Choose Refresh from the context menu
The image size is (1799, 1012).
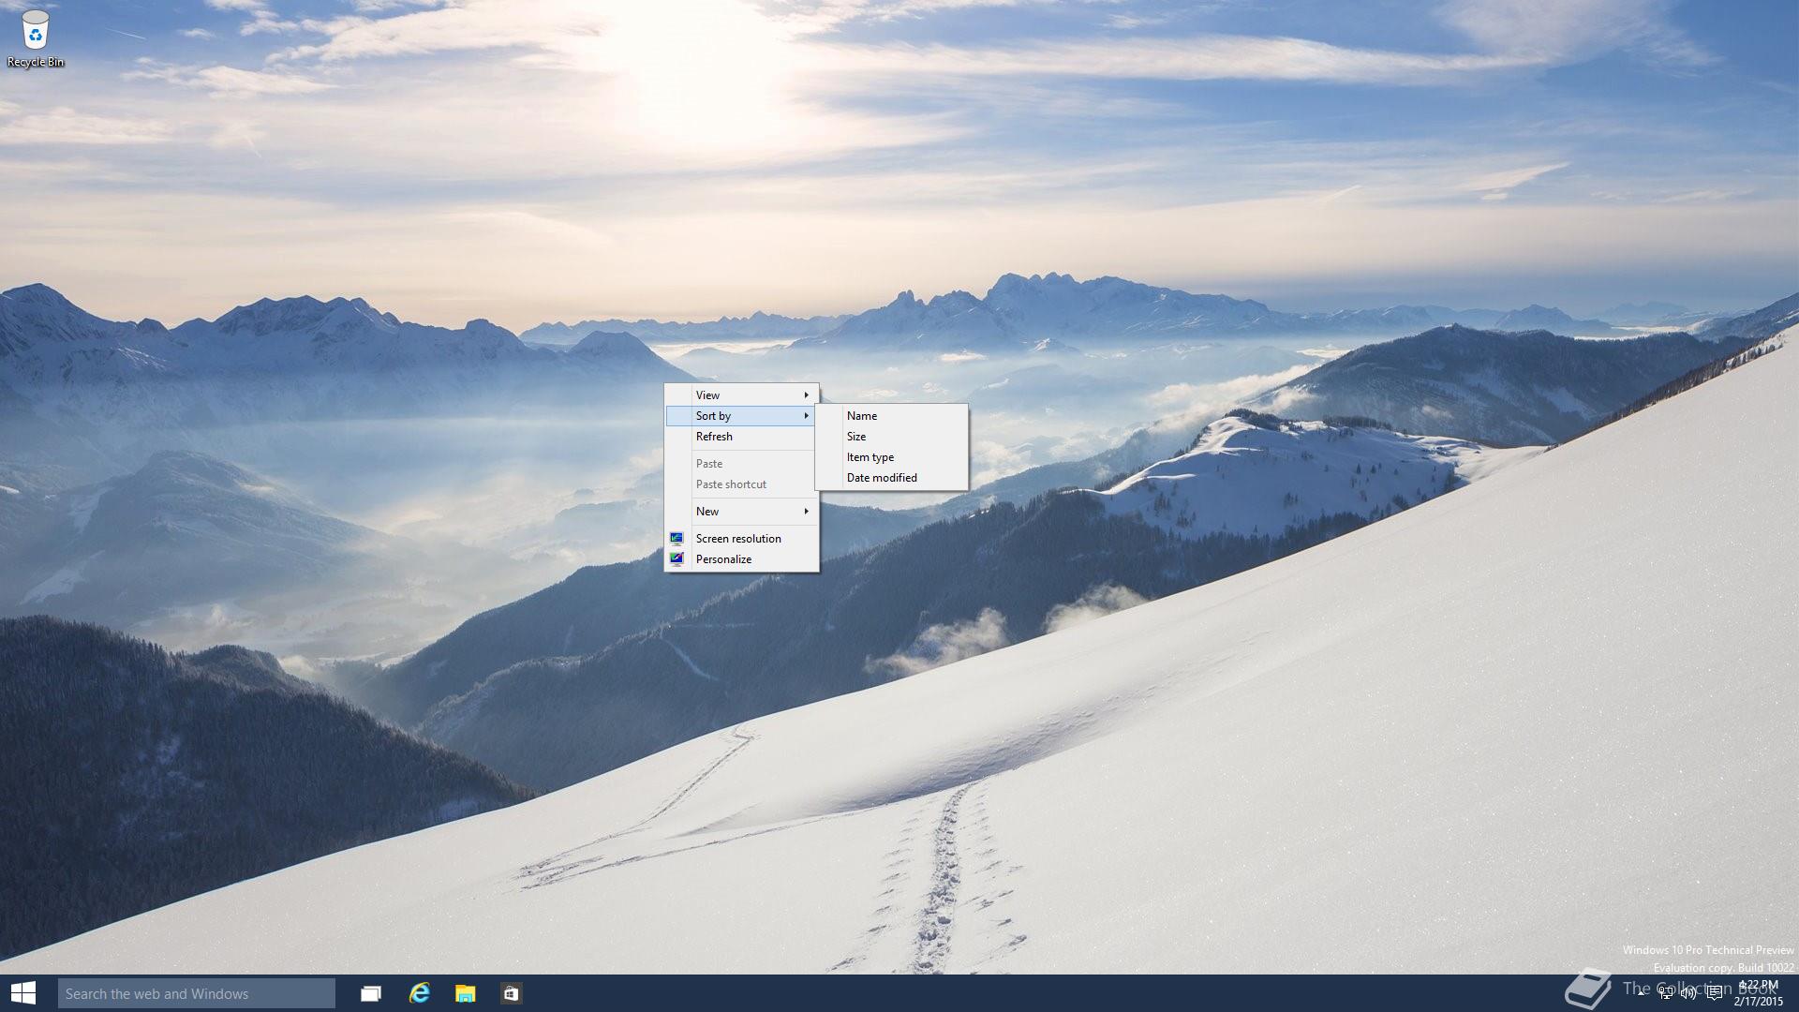pos(741,437)
